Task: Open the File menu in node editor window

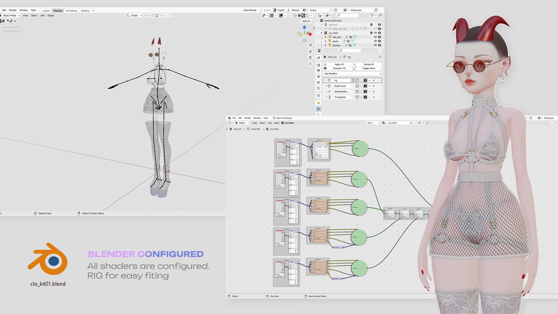Action: [x=234, y=118]
